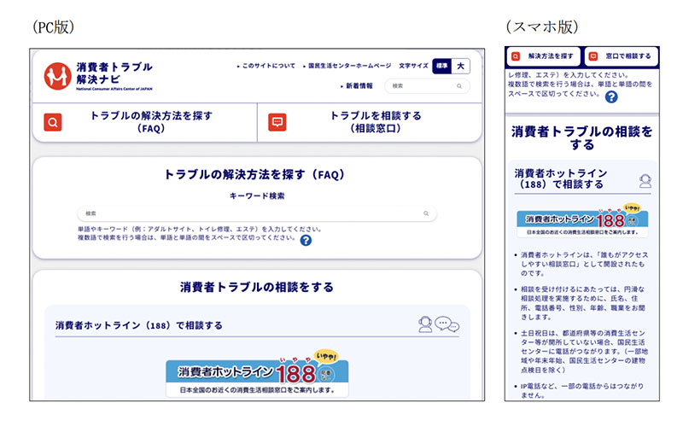The width and height of the screenshot is (683, 426).
Task: Click the magnifier icon in the keyword search field
Action: [x=426, y=213]
